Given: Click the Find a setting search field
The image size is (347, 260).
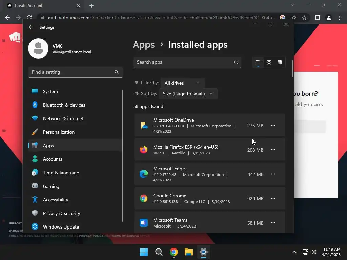Looking at the screenshot, I should (x=76, y=72).
